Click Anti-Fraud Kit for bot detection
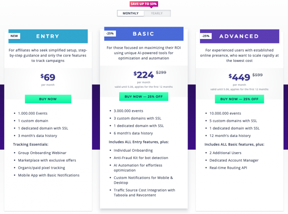Viewport: 288px width, 214px height. pos(141,158)
